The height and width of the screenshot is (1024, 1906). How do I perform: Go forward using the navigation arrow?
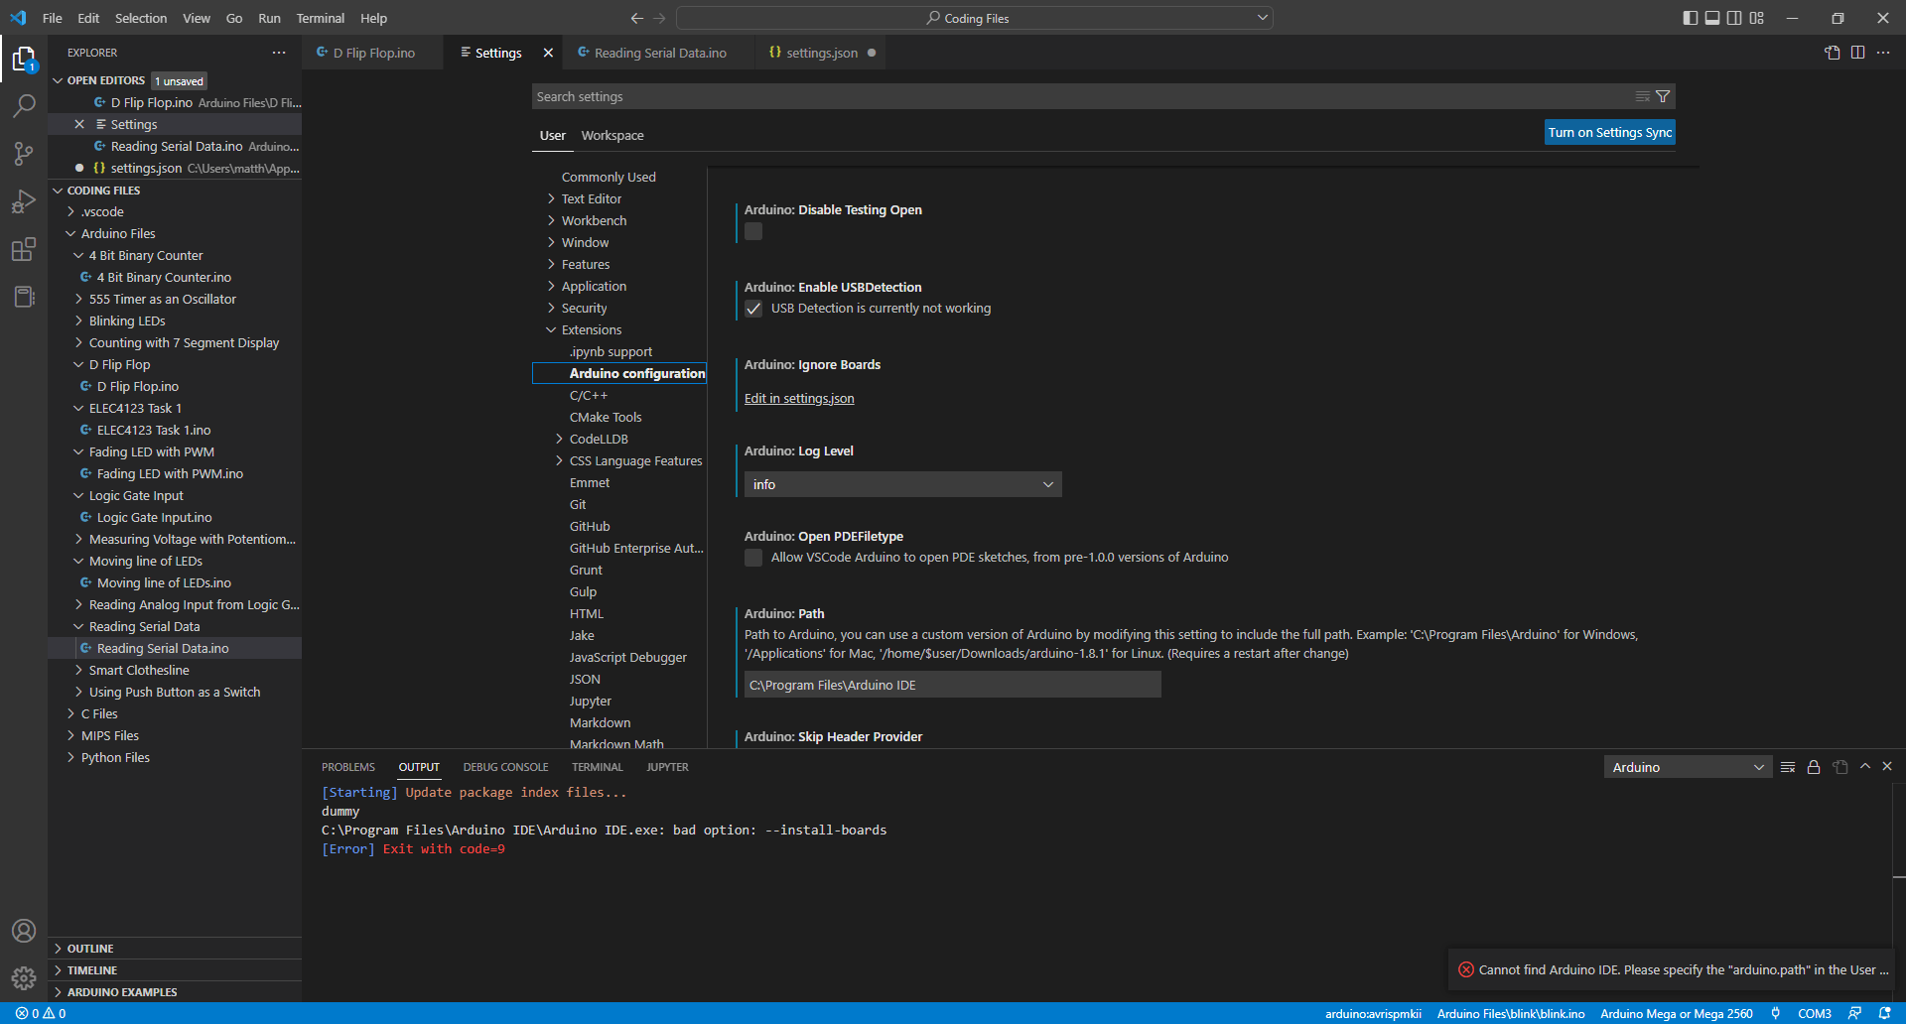(660, 18)
